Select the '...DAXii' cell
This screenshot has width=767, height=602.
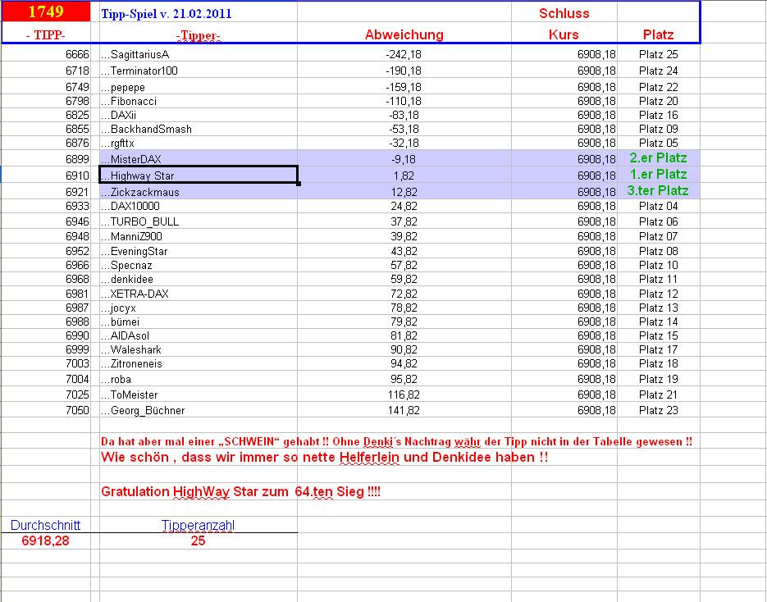pos(199,116)
